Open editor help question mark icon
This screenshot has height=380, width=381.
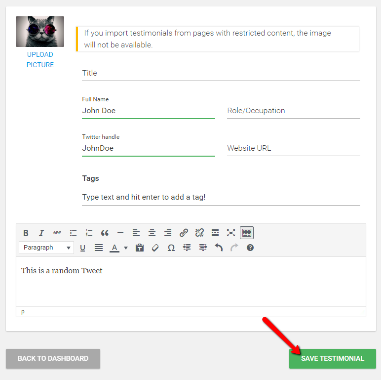tap(250, 248)
